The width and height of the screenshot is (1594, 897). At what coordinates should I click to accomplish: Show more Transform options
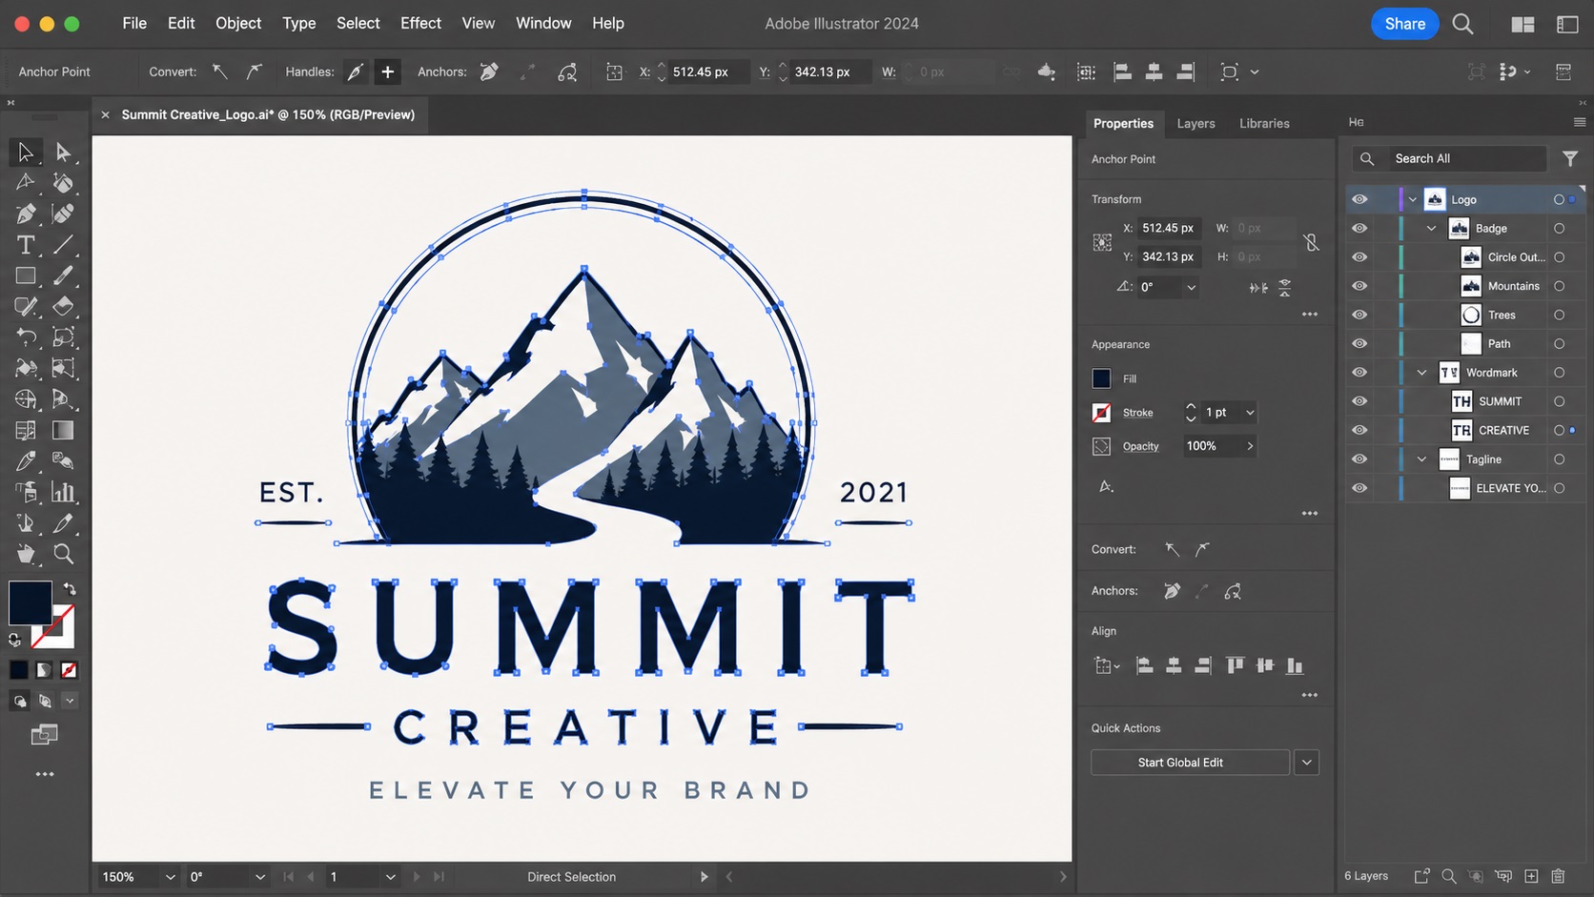pos(1310,314)
